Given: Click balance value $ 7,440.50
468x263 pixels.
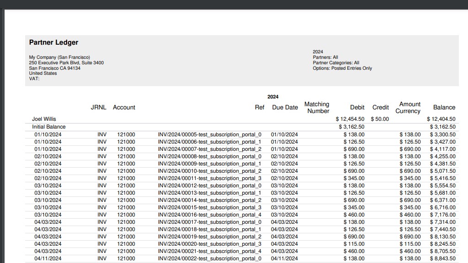Looking at the screenshot, I should coord(442,229).
